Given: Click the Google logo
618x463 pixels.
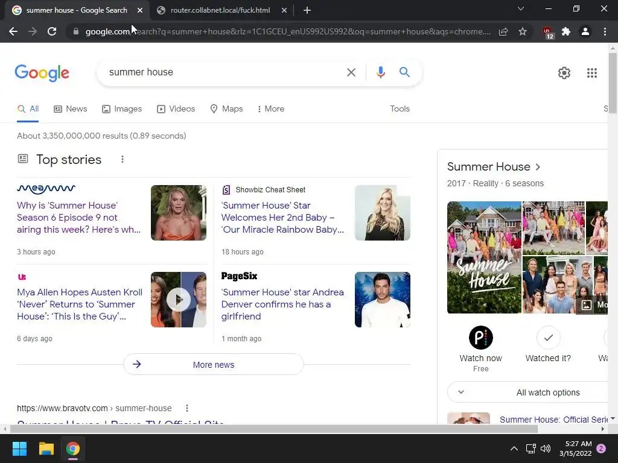Looking at the screenshot, I should click(42, 73).
